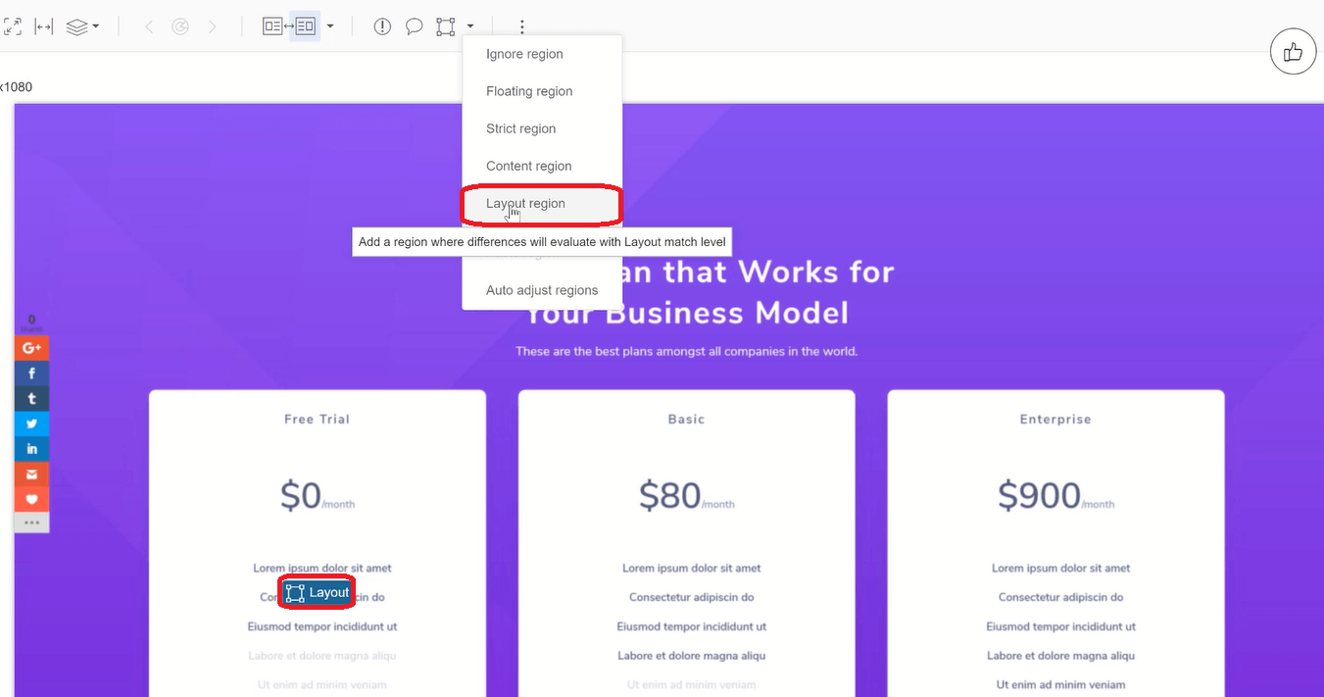Screen dimensions: 1324x697
Task: Click the fit-to-width icon
Action: (x=43, y=26)
